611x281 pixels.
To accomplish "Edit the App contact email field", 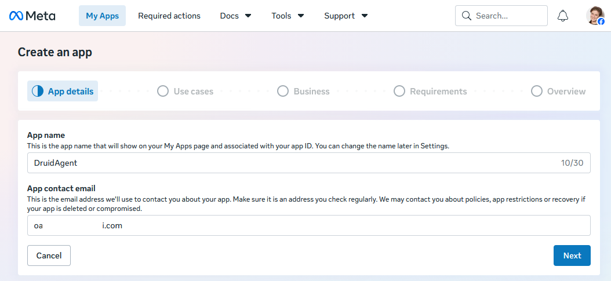I will tap(308, 225).
